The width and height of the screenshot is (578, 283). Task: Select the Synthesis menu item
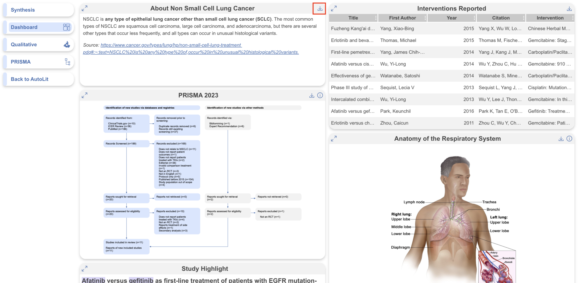click(23, 10)
